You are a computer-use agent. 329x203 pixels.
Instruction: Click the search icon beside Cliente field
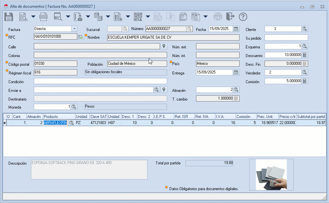click(305, 29)
